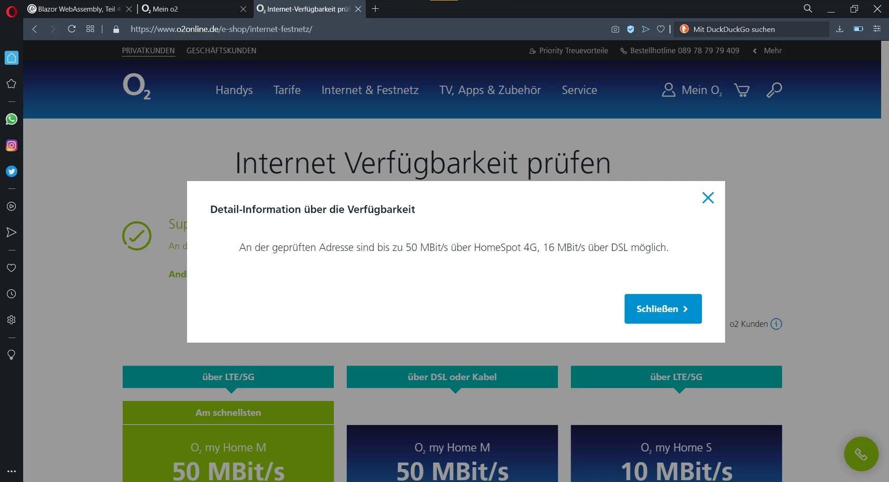Take a snapshot with camera icon
This screenshot has width=889, height=482.
(x=615, y=29)
